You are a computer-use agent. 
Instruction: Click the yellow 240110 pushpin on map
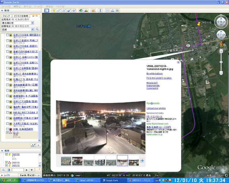(199, 24)
